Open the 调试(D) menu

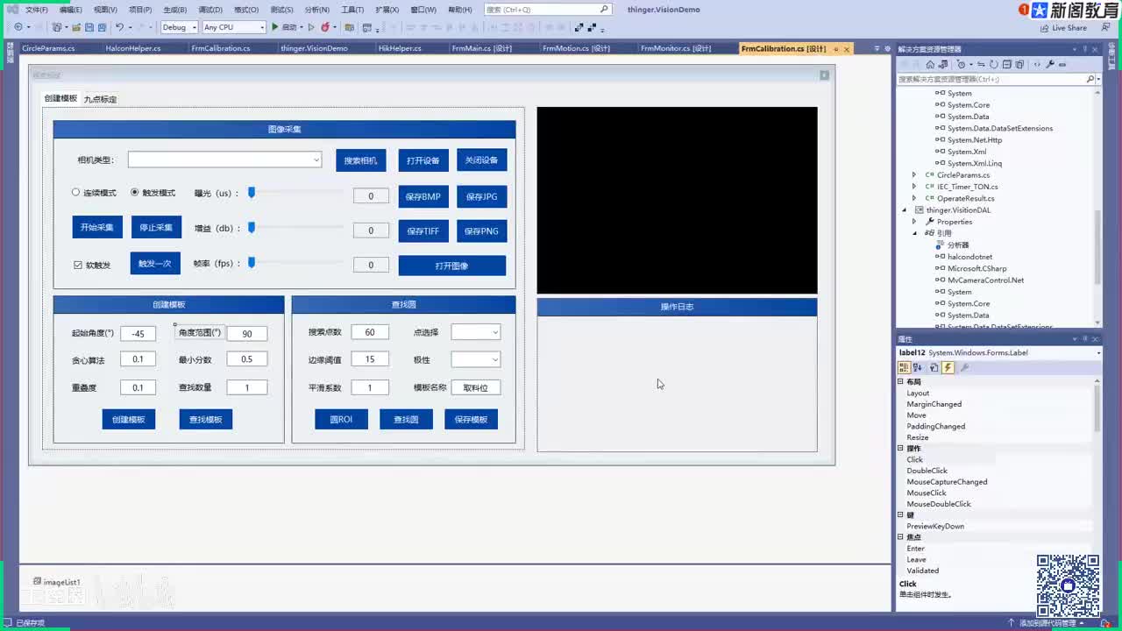(210, 10)
